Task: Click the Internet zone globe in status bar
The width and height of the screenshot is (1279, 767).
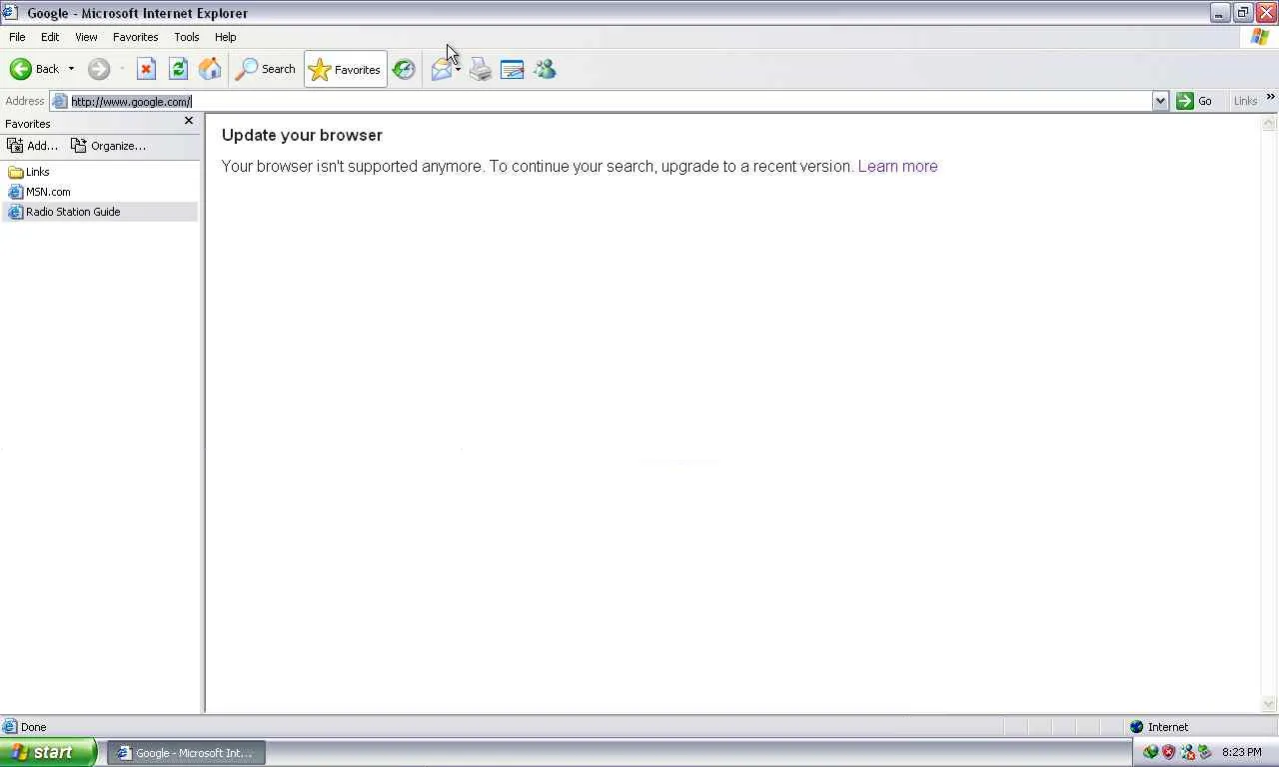Action: pyautogui.click(x=1136, y=727)
